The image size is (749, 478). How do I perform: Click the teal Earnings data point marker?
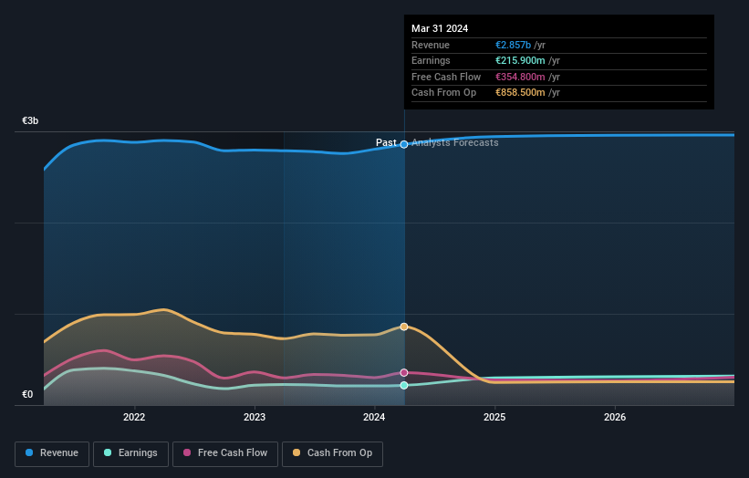coord(404,385)
